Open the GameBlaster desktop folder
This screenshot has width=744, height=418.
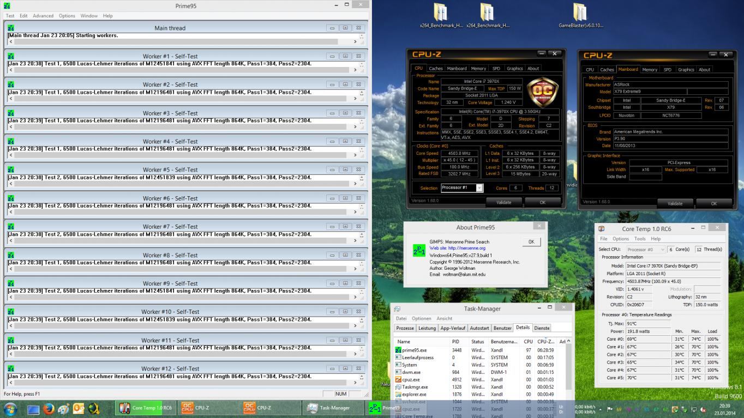[580, 16]
